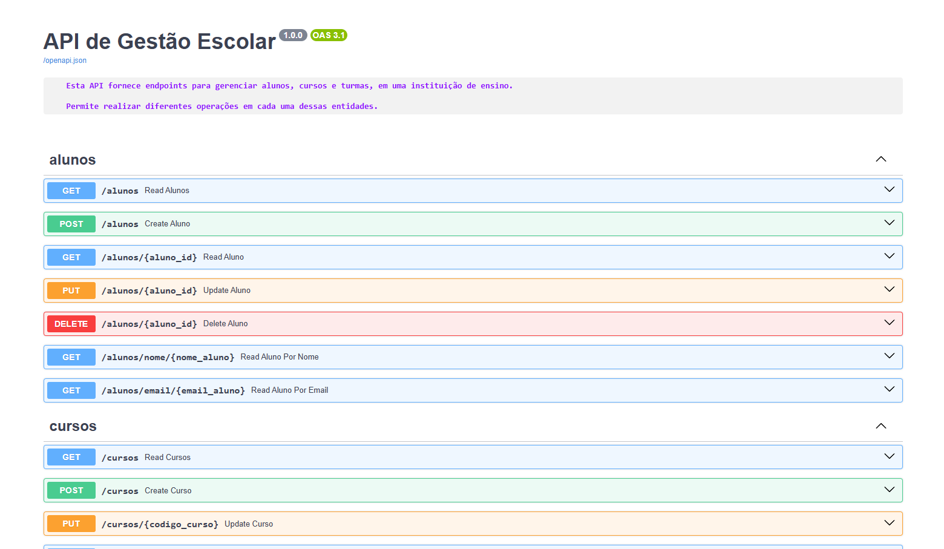Click the /alunos/{aluno_id} path of Read Aluno
This screenshot has width=944, height=549.
pos(149,257)
